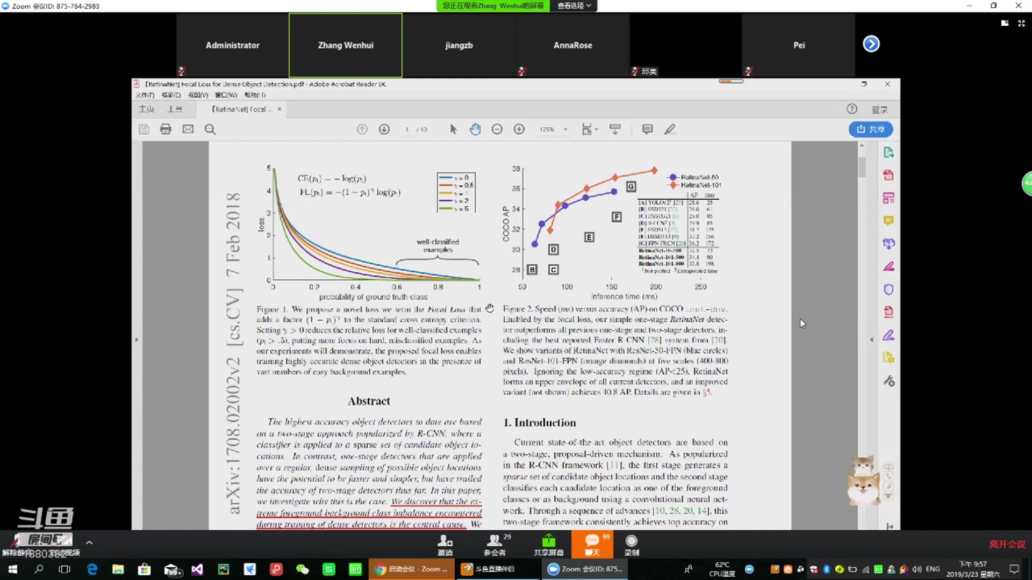Open the View Options dropdown
This screenshot has height=580, width=1032.
574,5
